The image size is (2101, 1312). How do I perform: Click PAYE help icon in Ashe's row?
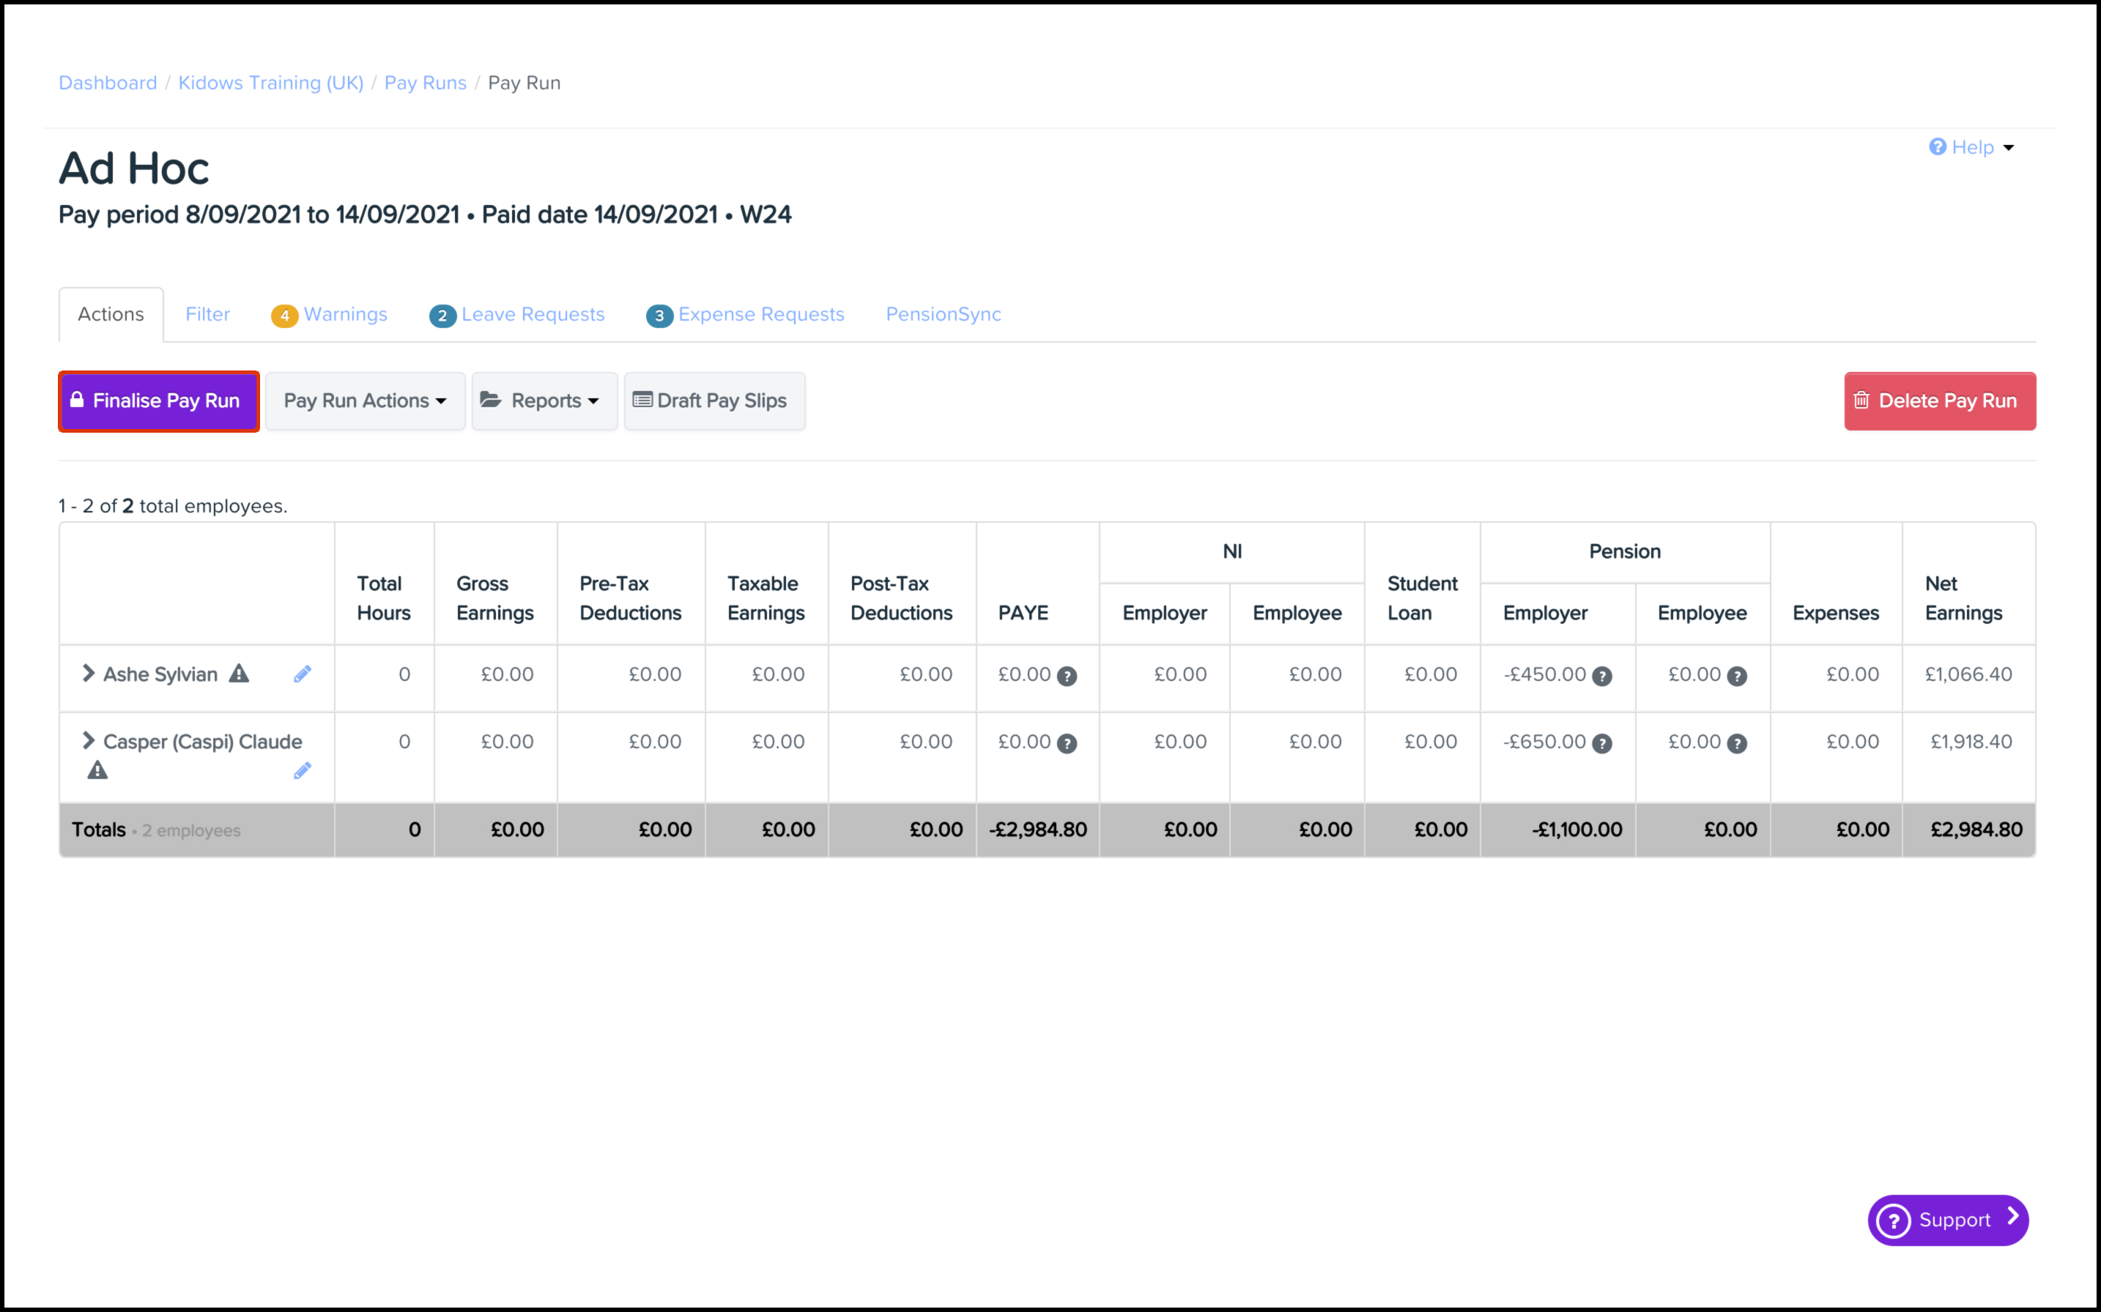click(1067, 676)
